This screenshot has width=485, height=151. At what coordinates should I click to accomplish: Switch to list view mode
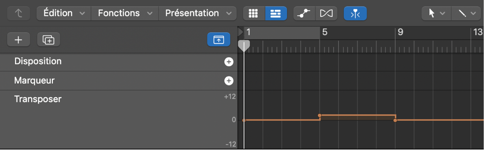point(276,14)
